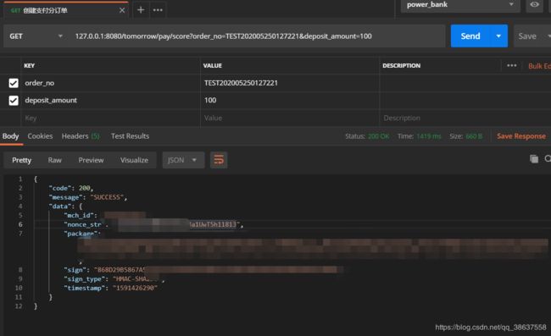
Task: Click the environment quick look eye icon
Action: (535, 4)
